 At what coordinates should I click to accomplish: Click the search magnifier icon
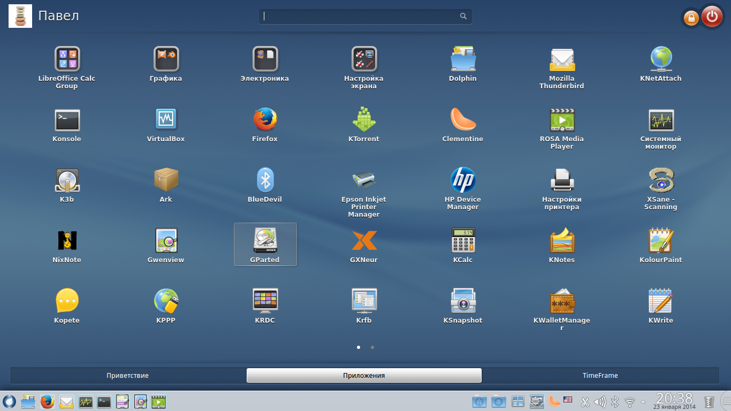point(463,17)
